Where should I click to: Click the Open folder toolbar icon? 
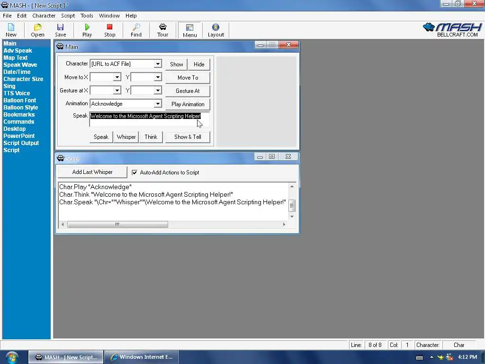coord(37,30)
